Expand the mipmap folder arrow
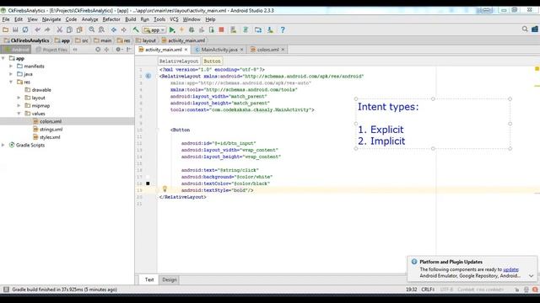The height and width of the screenshot is (303, 540). click(x=19, y=105)
